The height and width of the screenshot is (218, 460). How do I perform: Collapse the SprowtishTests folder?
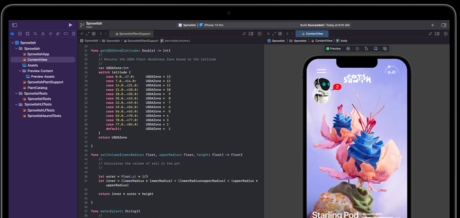coord(17,93)
